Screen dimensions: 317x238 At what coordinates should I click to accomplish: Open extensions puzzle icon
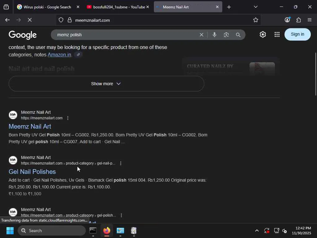[298, 20]
